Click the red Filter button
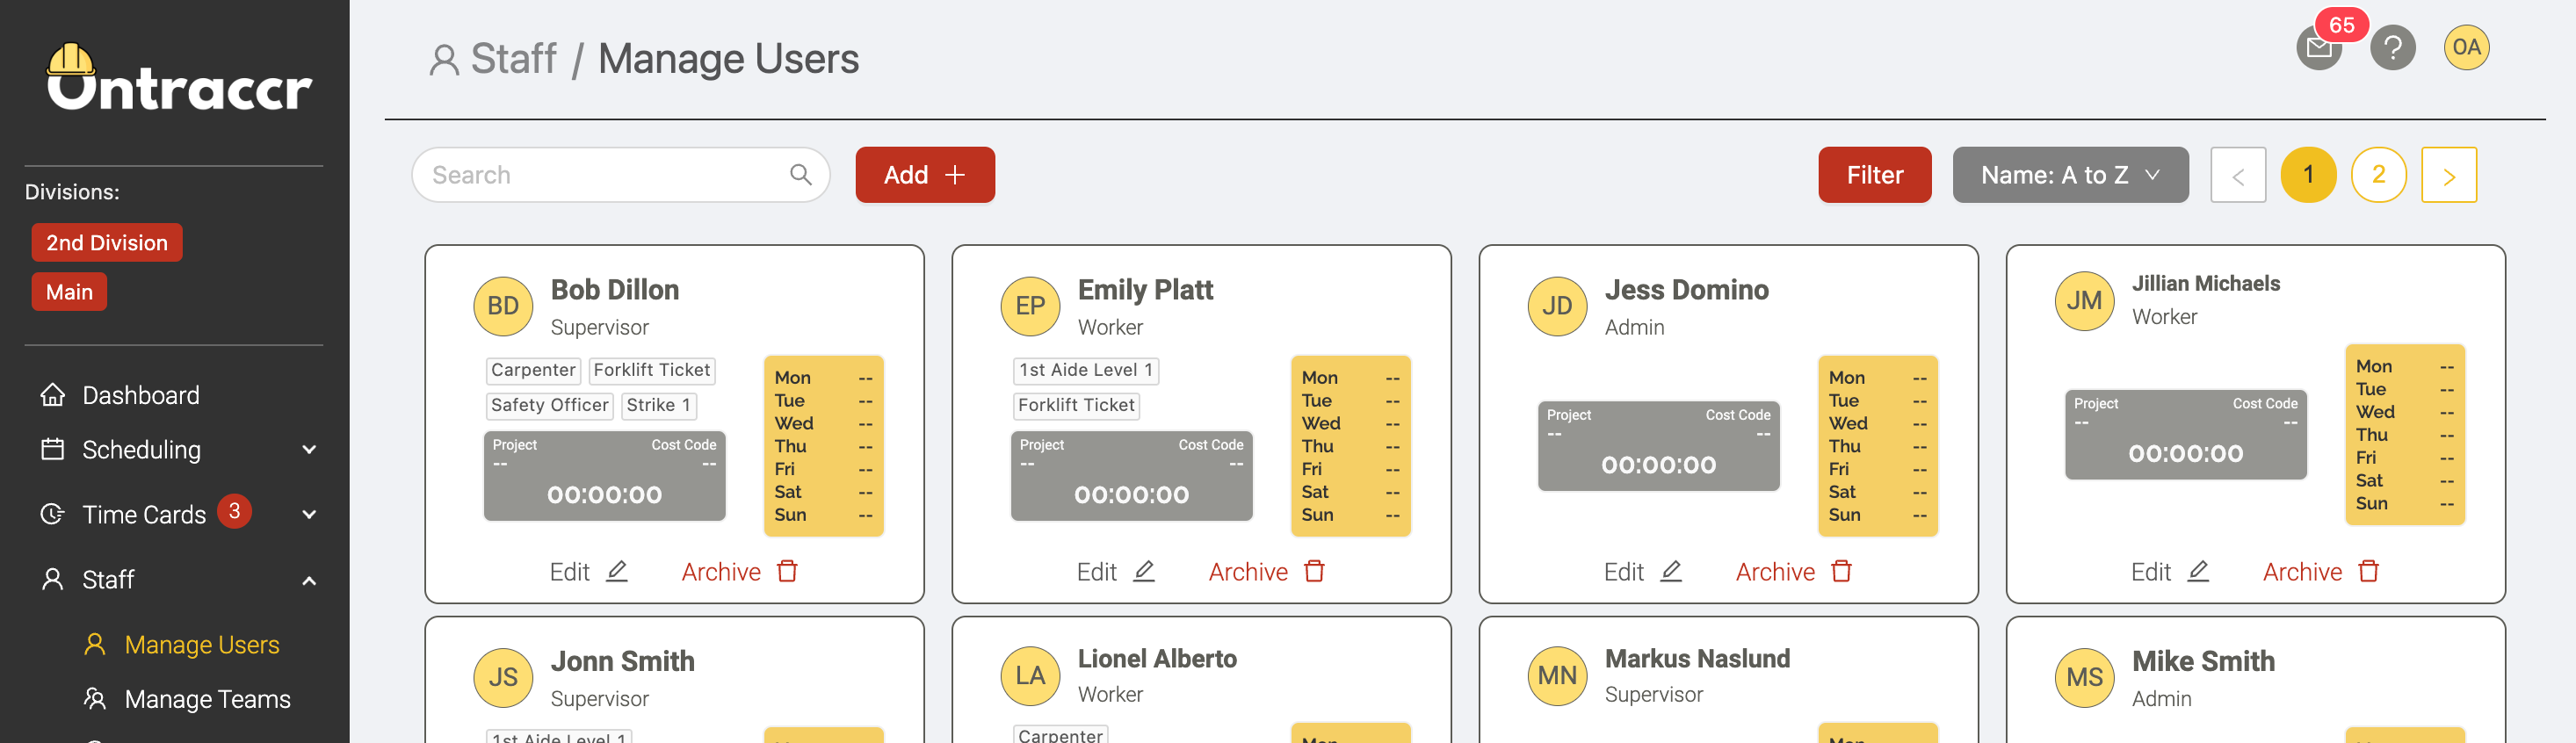The width and height of the screenshot is (2576, 743). [x=1874, y=175]
